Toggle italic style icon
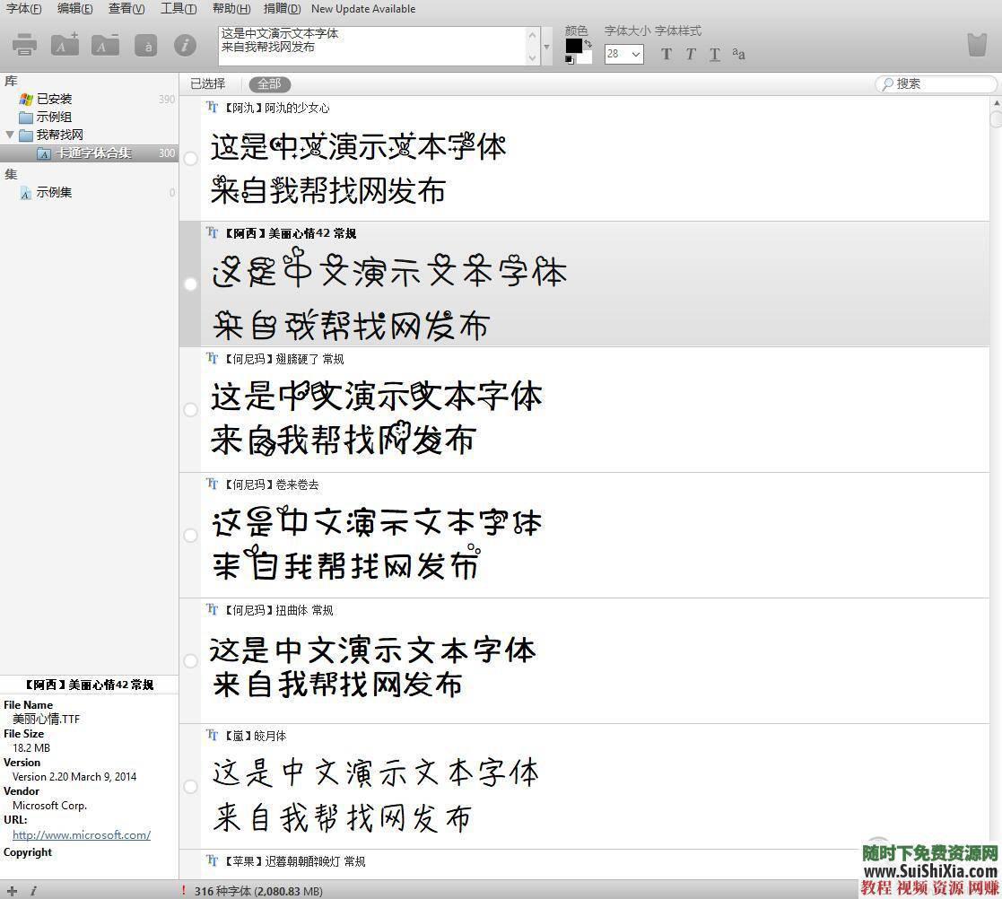The height and width of the screenshot is (899, 1002). (x=690, y=54)
